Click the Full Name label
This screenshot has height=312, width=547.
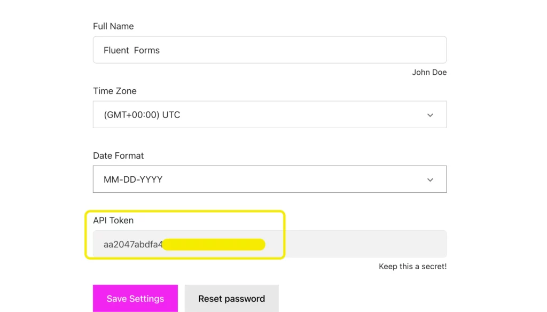[113, 26]
